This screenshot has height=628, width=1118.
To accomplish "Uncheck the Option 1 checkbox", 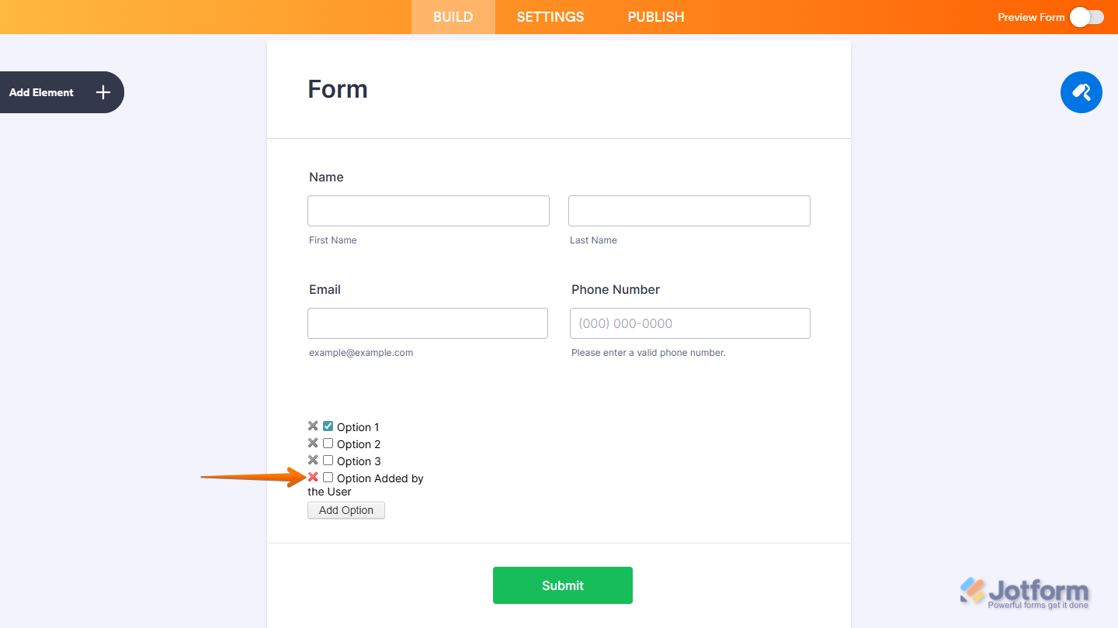I will (327, 426).
